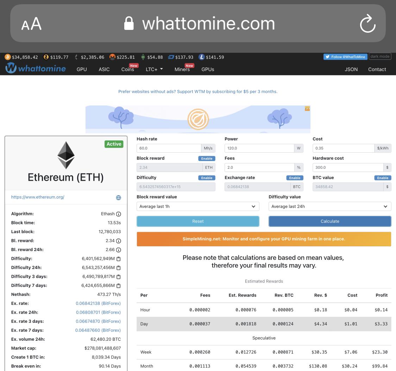The image size is (396, 371).
Task: Click the Litecoin ticker icon at $141.59
Action: 201,57
